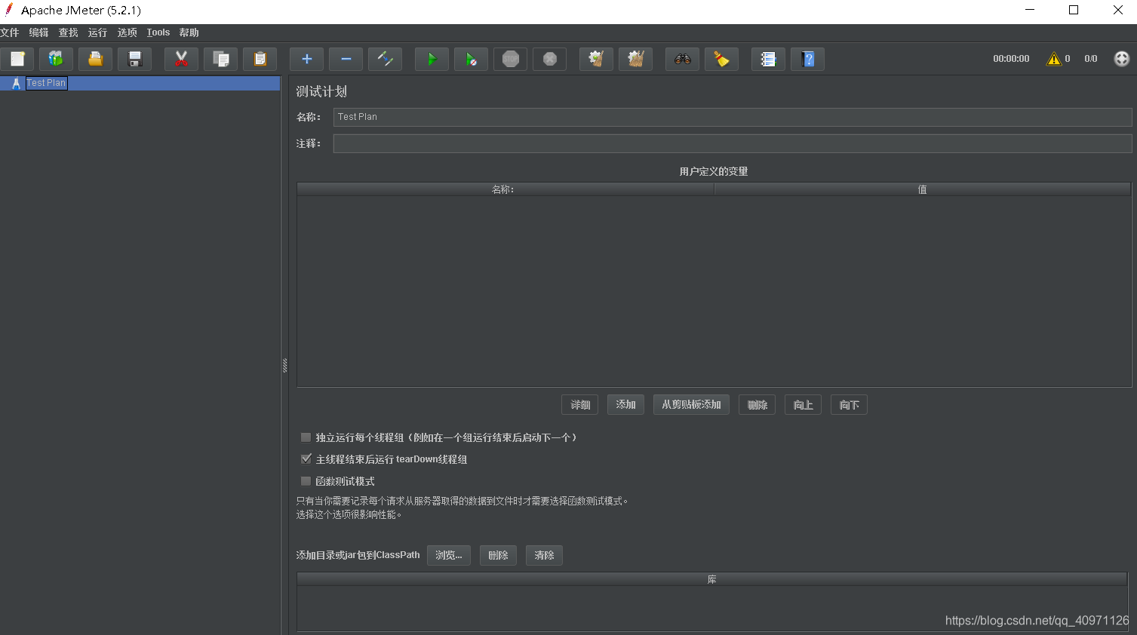Click the 浏览... button

pyautogui.click(x=449, y=555)
